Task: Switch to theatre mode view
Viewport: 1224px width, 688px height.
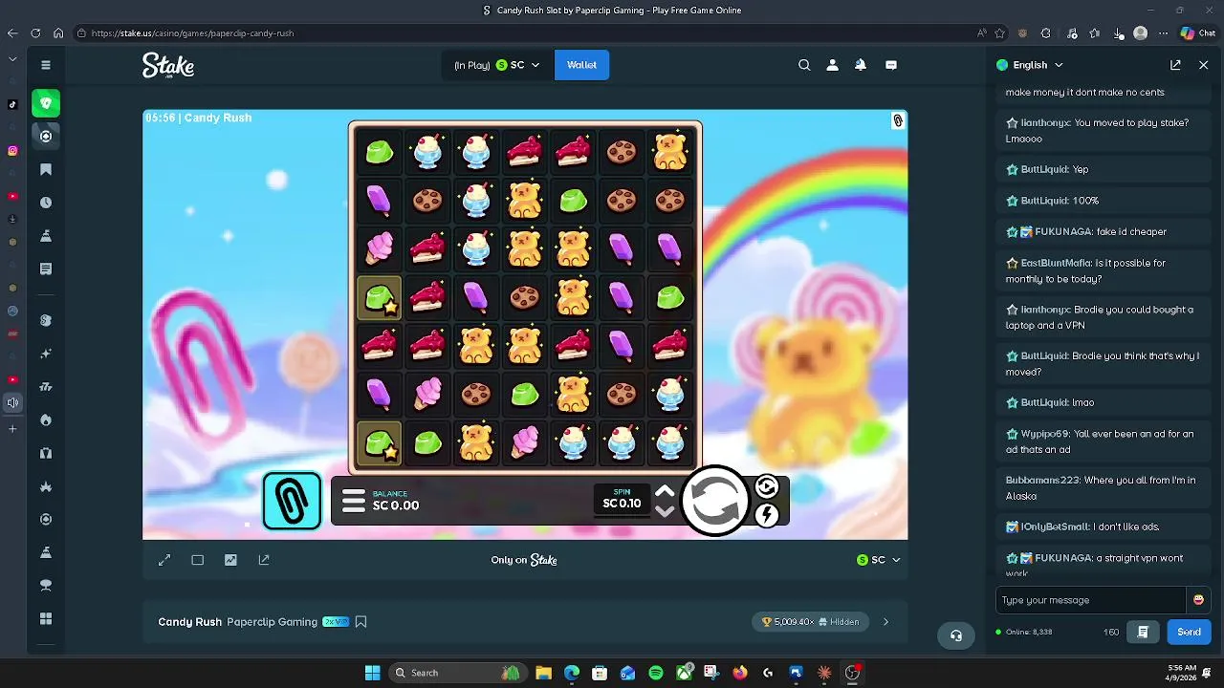Action: (198, 560)
